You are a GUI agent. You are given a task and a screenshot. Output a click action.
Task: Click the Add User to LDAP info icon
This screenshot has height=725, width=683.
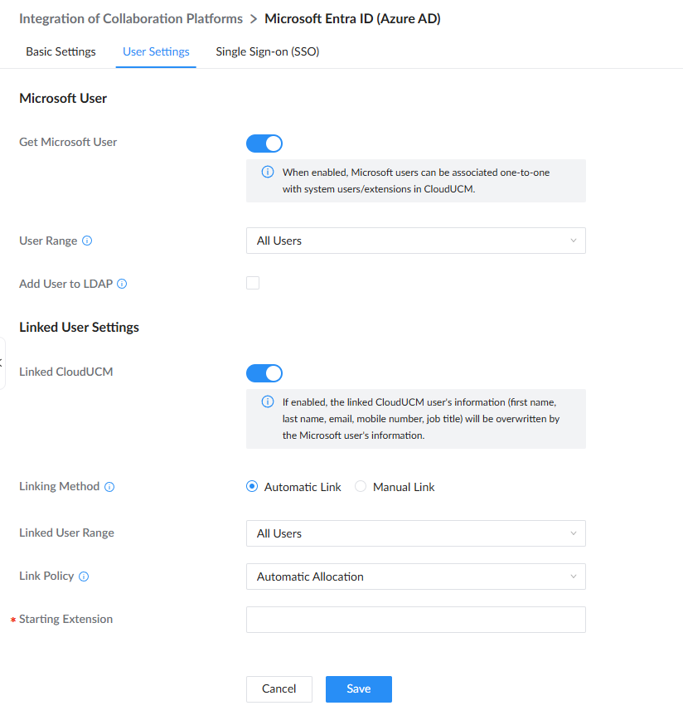(122, 284)
